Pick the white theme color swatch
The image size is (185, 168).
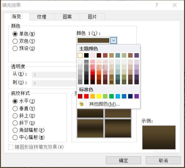click(x=80, y=55)
